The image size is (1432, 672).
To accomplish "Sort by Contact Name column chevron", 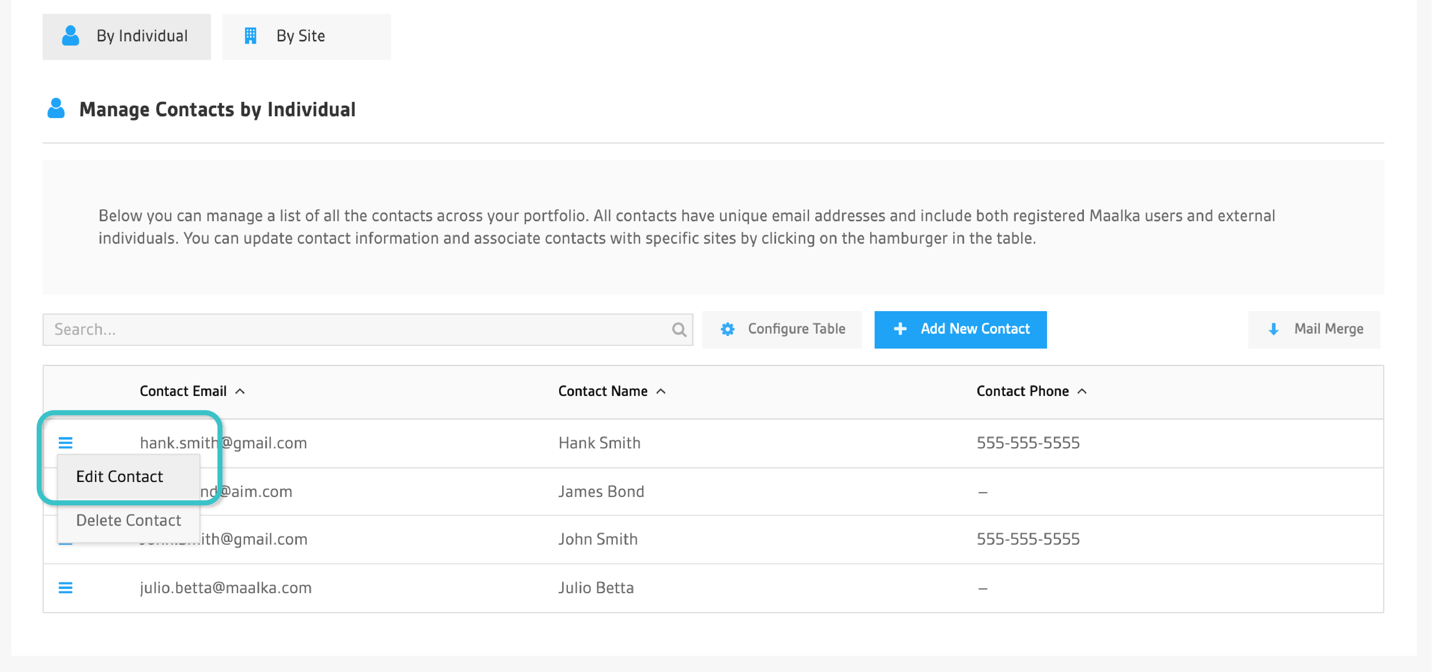I will click(x=661, y=391).
